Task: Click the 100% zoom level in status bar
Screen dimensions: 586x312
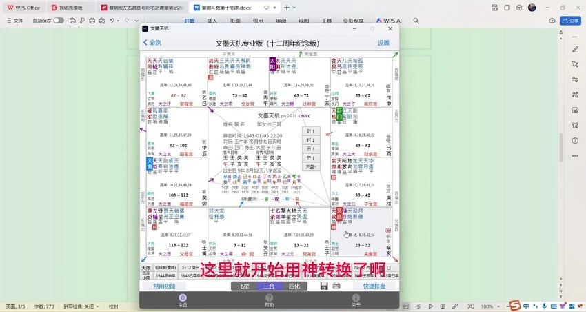Action: [x=487, y=306]
